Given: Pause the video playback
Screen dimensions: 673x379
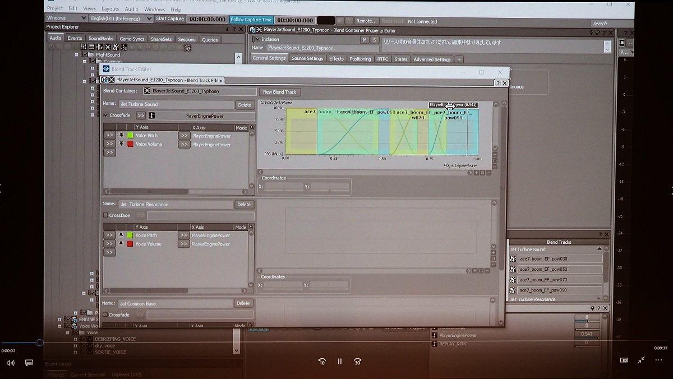Looking at the screenshot, I should [340, 362].
